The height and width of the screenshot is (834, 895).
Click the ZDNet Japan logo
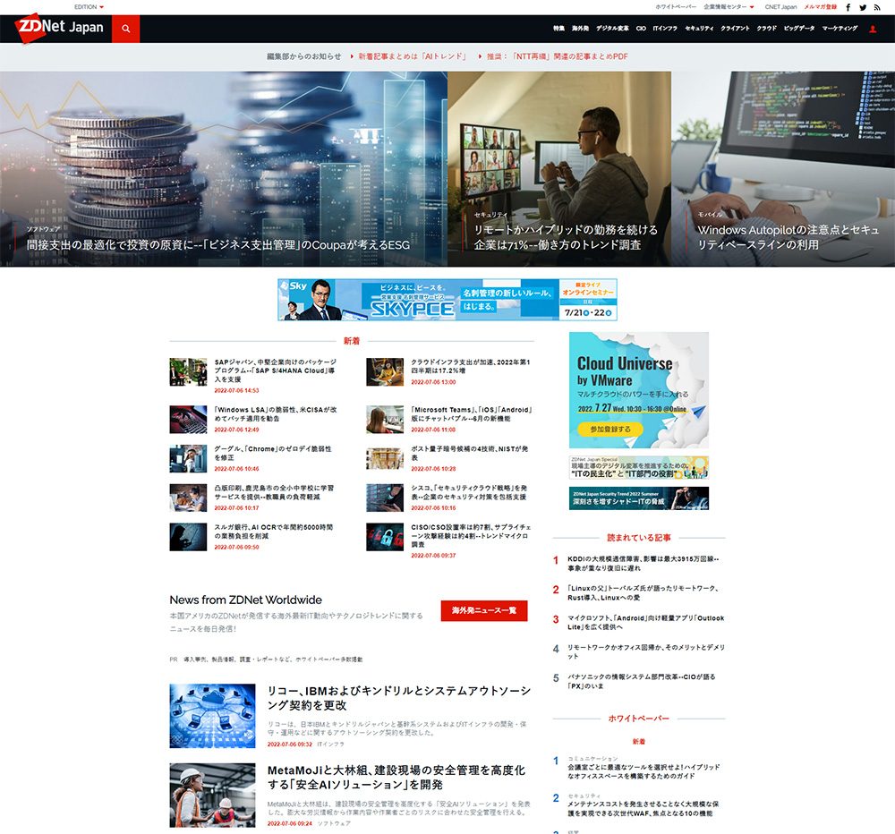57,28
